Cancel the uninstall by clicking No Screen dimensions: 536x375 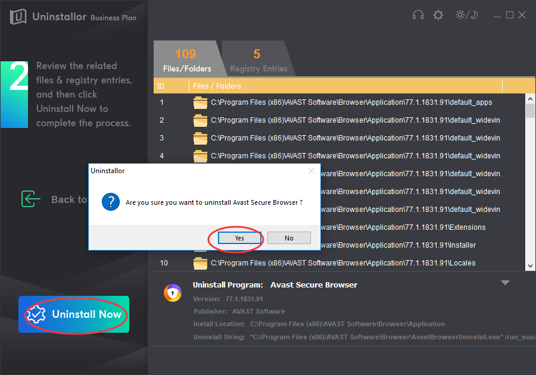(x=289, y=238)
